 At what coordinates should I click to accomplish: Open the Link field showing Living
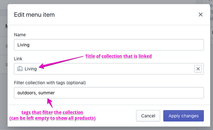pyautogui.click(x=104, y=69)
